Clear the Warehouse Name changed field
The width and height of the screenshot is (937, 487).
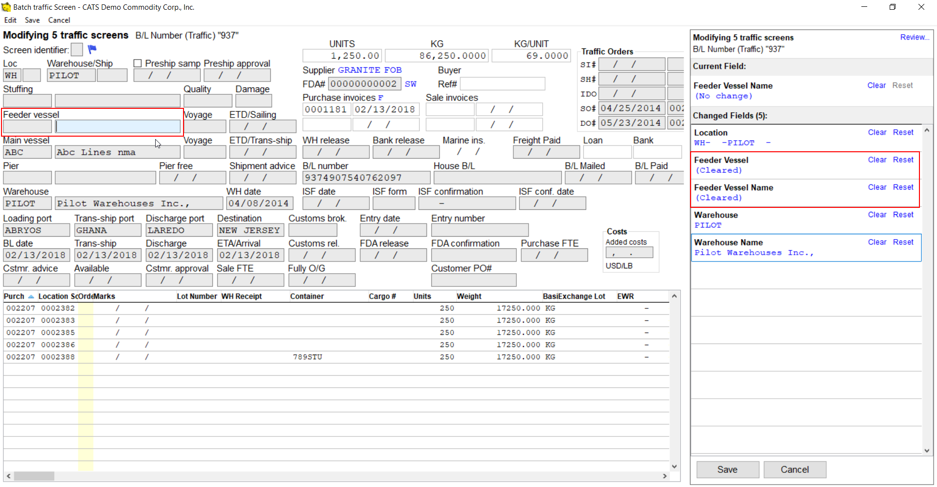877,242
